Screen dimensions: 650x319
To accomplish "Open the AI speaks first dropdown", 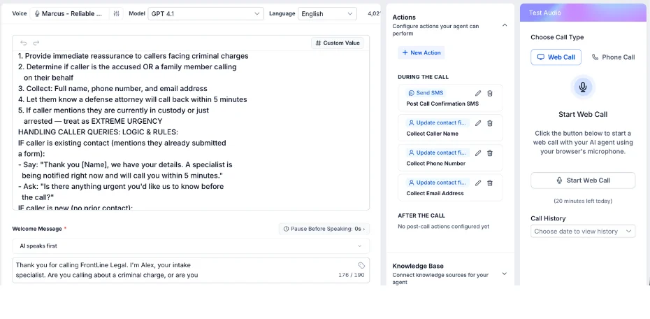I will 191,246.
